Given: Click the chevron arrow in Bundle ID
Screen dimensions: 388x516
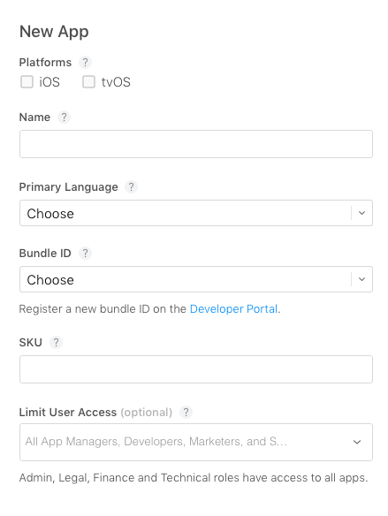Looking at the screenshot, I should coord(362,279).
